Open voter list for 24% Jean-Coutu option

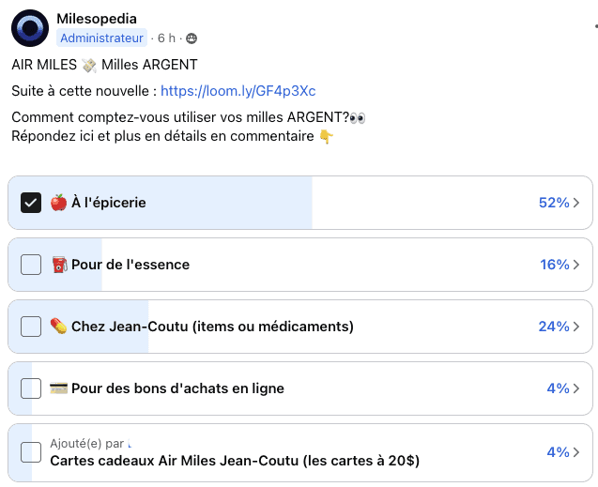click(x=559, y=327)
